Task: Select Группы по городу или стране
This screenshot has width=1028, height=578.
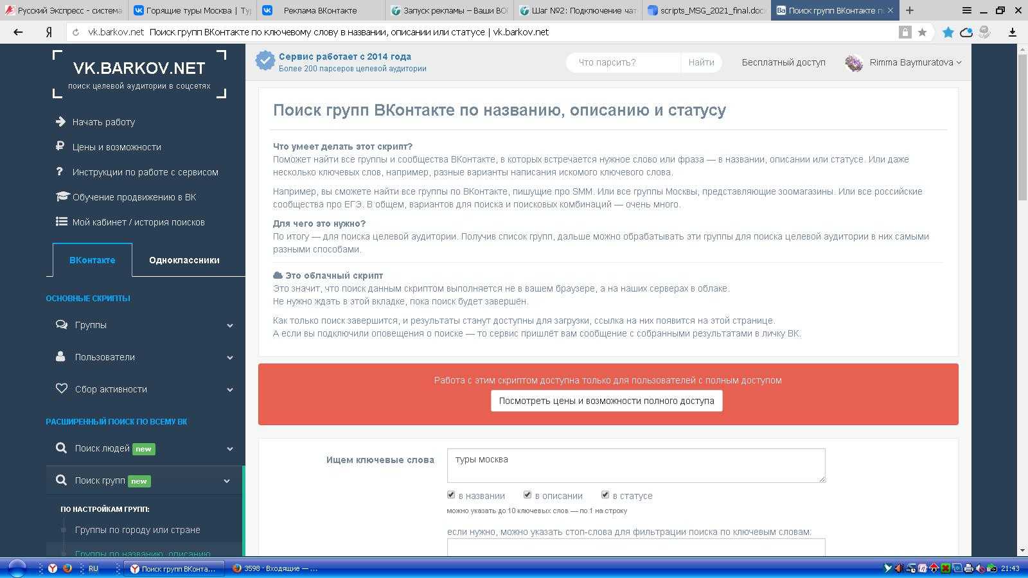Action: [137, 530]
